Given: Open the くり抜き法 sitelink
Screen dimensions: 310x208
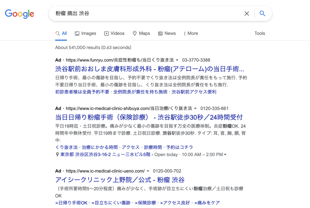Looking at the screenshot, I should (x=66, y=147).
